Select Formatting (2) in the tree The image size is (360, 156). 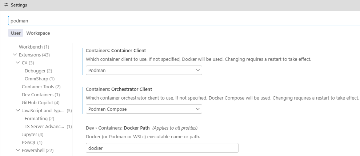40,119
